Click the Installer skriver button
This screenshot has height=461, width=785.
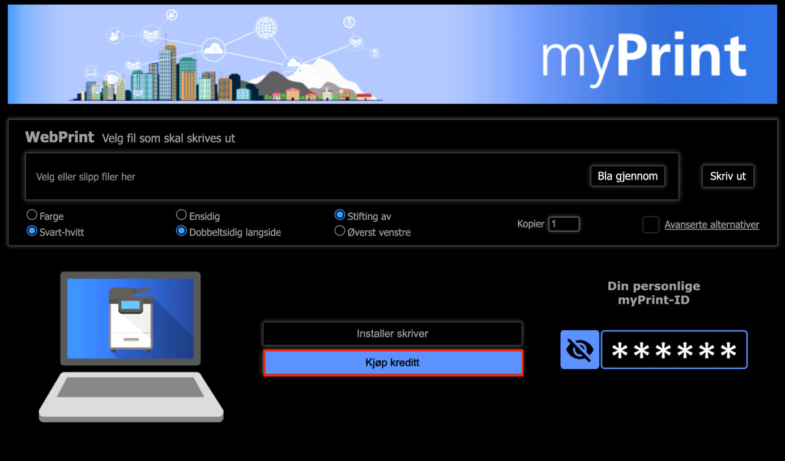tap(392, 334)
